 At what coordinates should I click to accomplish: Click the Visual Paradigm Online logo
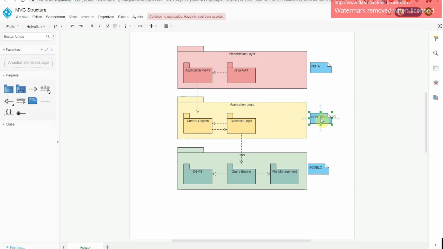pos(7,13)
